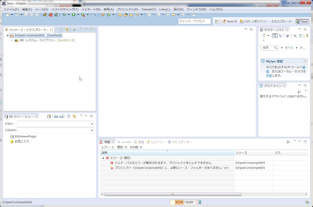Click the Open Type folder icon
Viewport: 313px width, 207px height.
pos(120,15)
